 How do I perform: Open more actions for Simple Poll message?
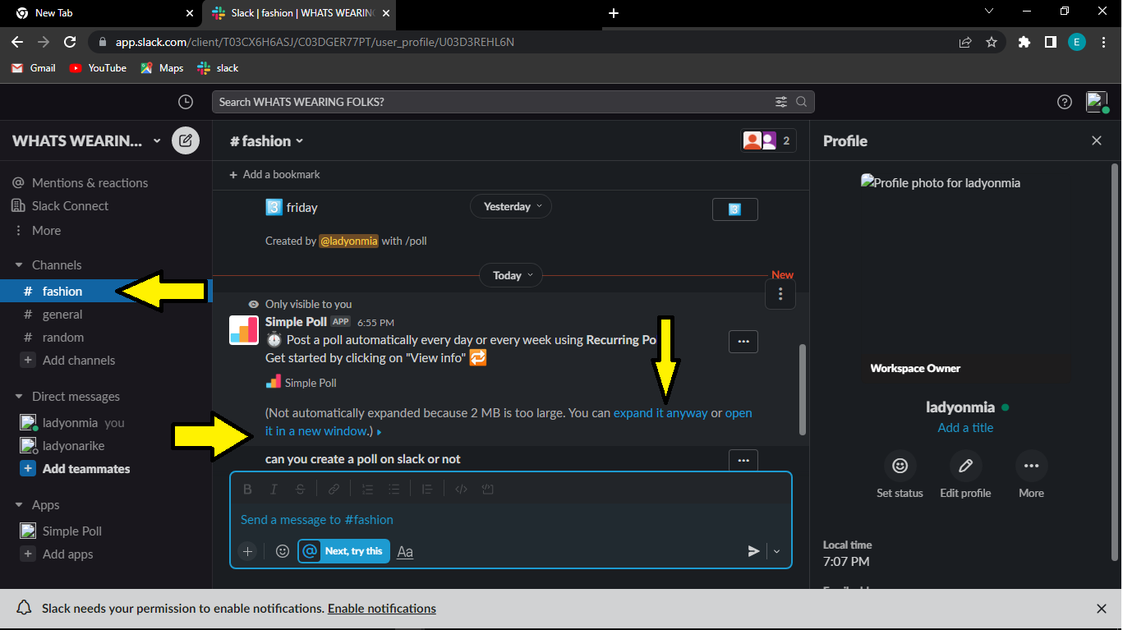click(743, 342)
